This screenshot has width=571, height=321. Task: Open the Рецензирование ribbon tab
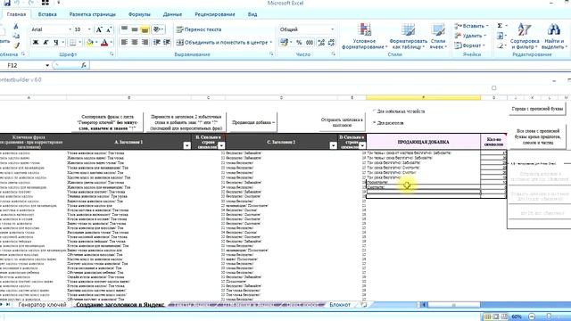click(x=215, y=14)
